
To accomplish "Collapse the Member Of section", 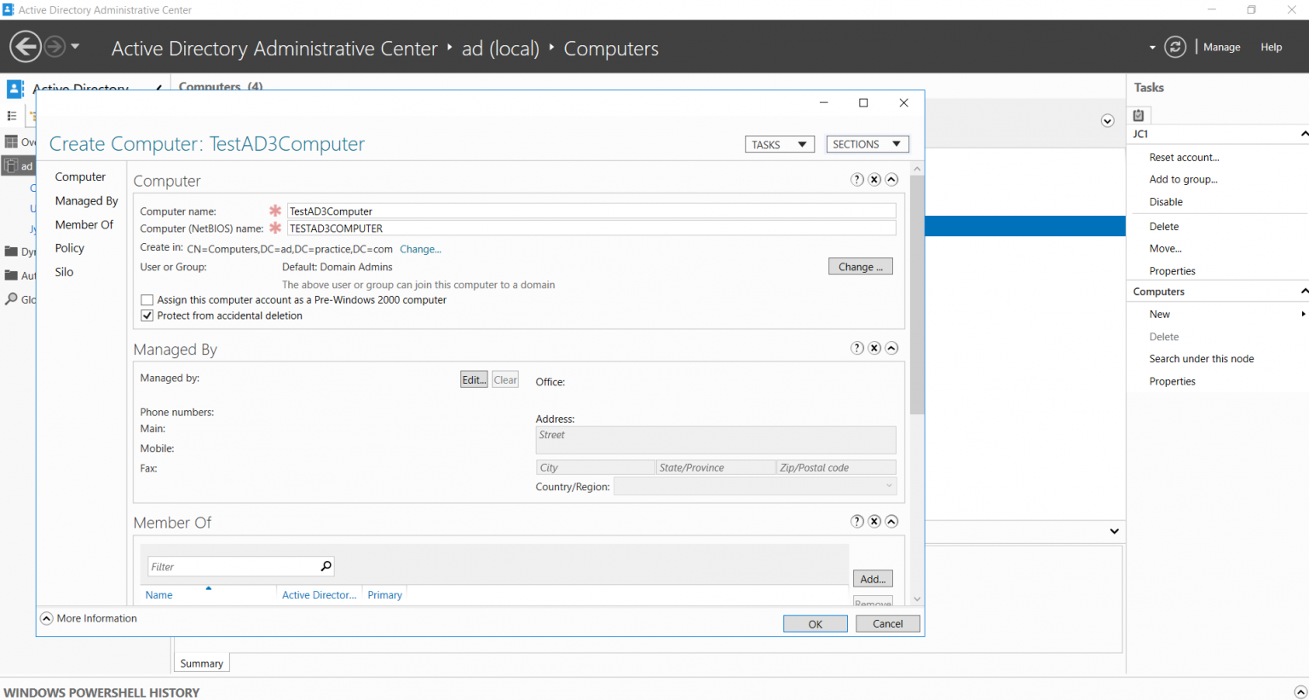I will [891, 521].
